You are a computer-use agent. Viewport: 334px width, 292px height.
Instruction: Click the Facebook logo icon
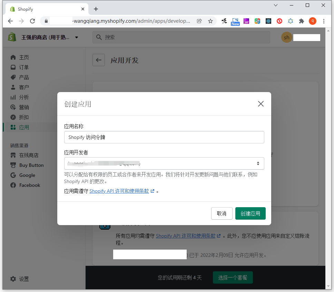(x=13, y=185)
